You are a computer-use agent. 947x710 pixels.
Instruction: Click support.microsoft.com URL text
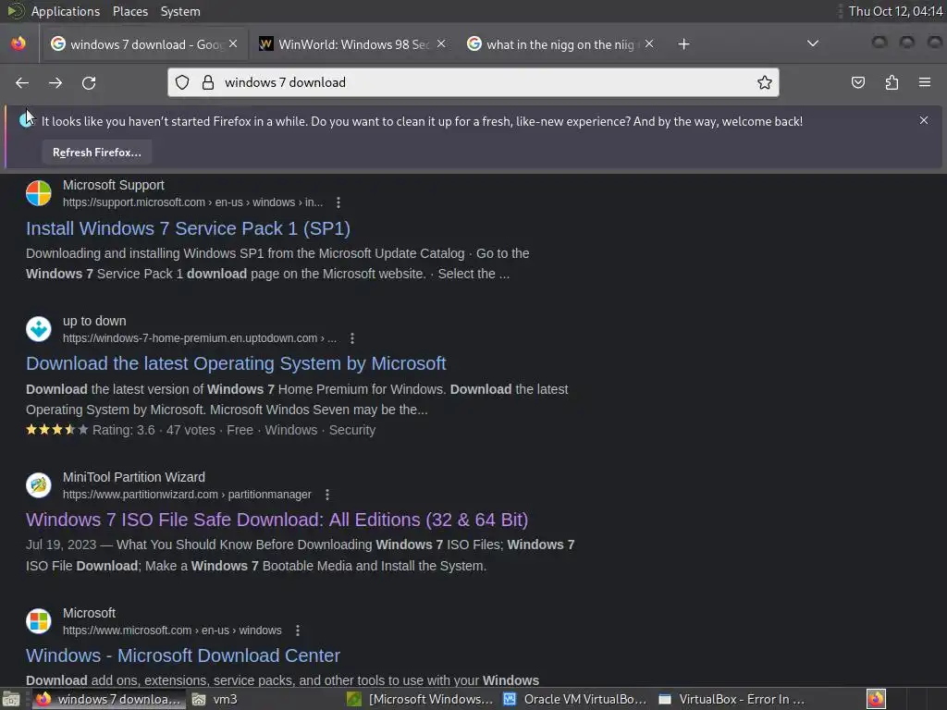[x=192, y=202]
